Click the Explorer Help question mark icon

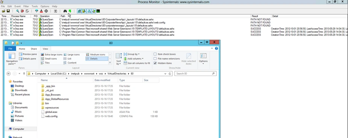(216, 49)
